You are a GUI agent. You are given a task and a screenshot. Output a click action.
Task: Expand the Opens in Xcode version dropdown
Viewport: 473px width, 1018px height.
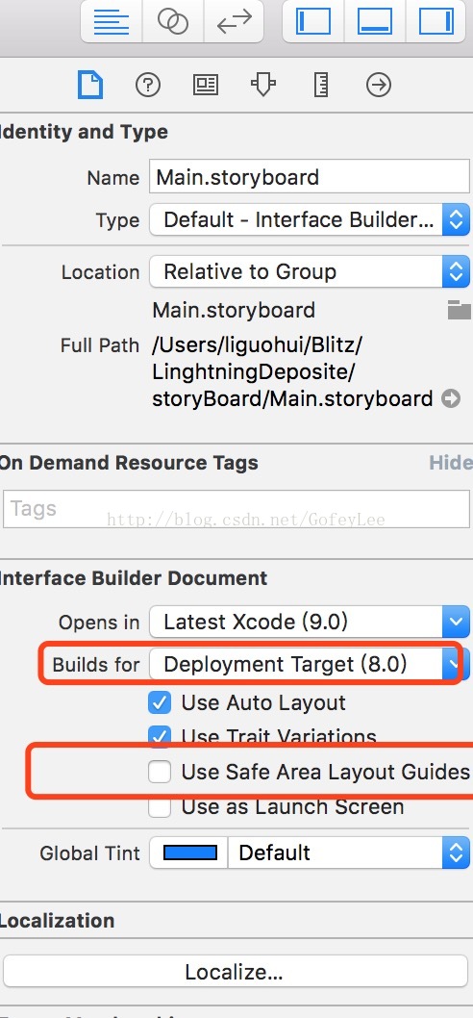coord(310,622)
